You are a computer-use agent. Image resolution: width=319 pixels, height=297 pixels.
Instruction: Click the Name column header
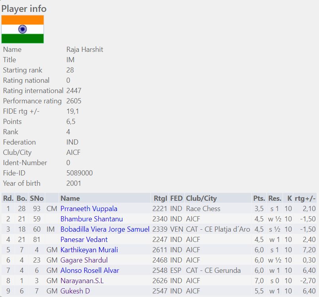(70, 198)
